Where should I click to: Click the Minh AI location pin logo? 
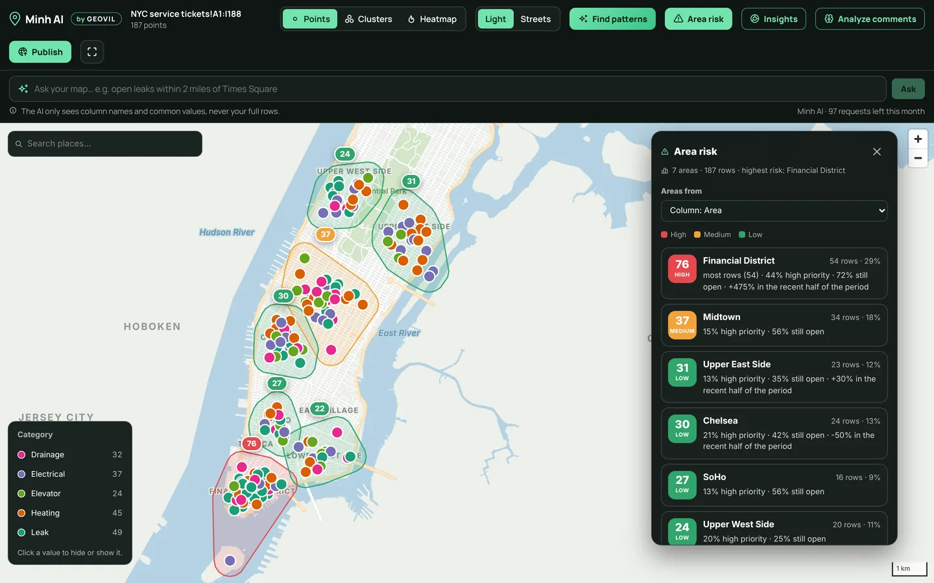[x=15, y=19]
